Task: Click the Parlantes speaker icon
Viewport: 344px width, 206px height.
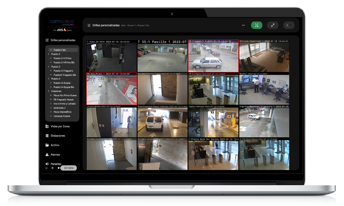Action: (47, 164)
